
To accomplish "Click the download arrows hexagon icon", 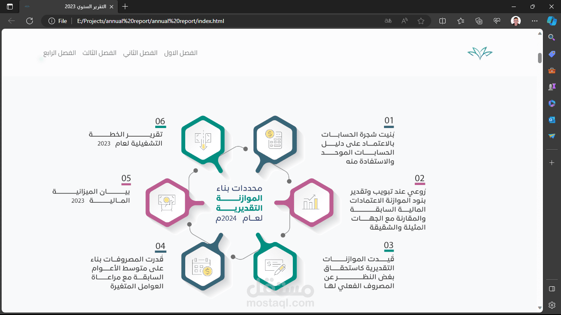I will [202, 140].
